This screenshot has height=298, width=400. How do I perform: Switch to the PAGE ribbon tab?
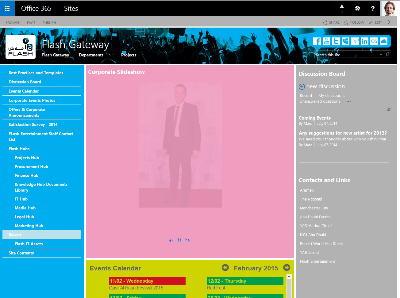(31, 23)
